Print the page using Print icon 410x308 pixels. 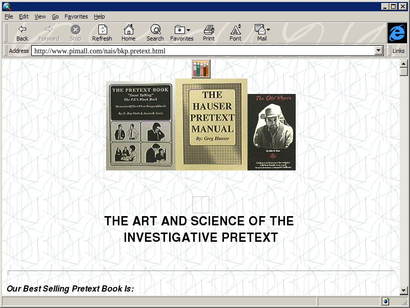click(x=209, y=30)
